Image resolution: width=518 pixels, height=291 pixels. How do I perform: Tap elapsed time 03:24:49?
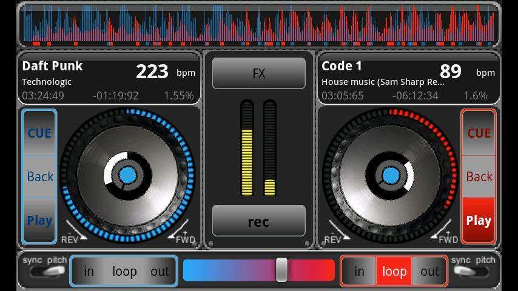[43, 96]
